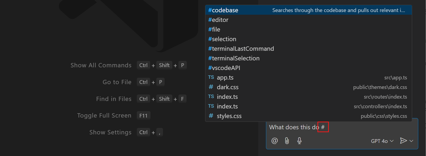Image resolution: width=426 pixels, height=156 pixels.
Task: Select index.ts from src\controllers
Action: coord(227,106)
